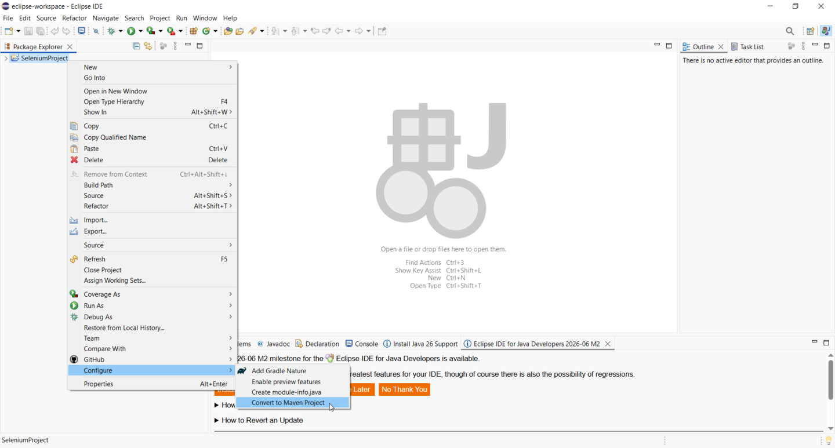Viewport: 835px width, 448px height.
Task: Open the New wizard dropdown arrow
Action: (18, 31)
